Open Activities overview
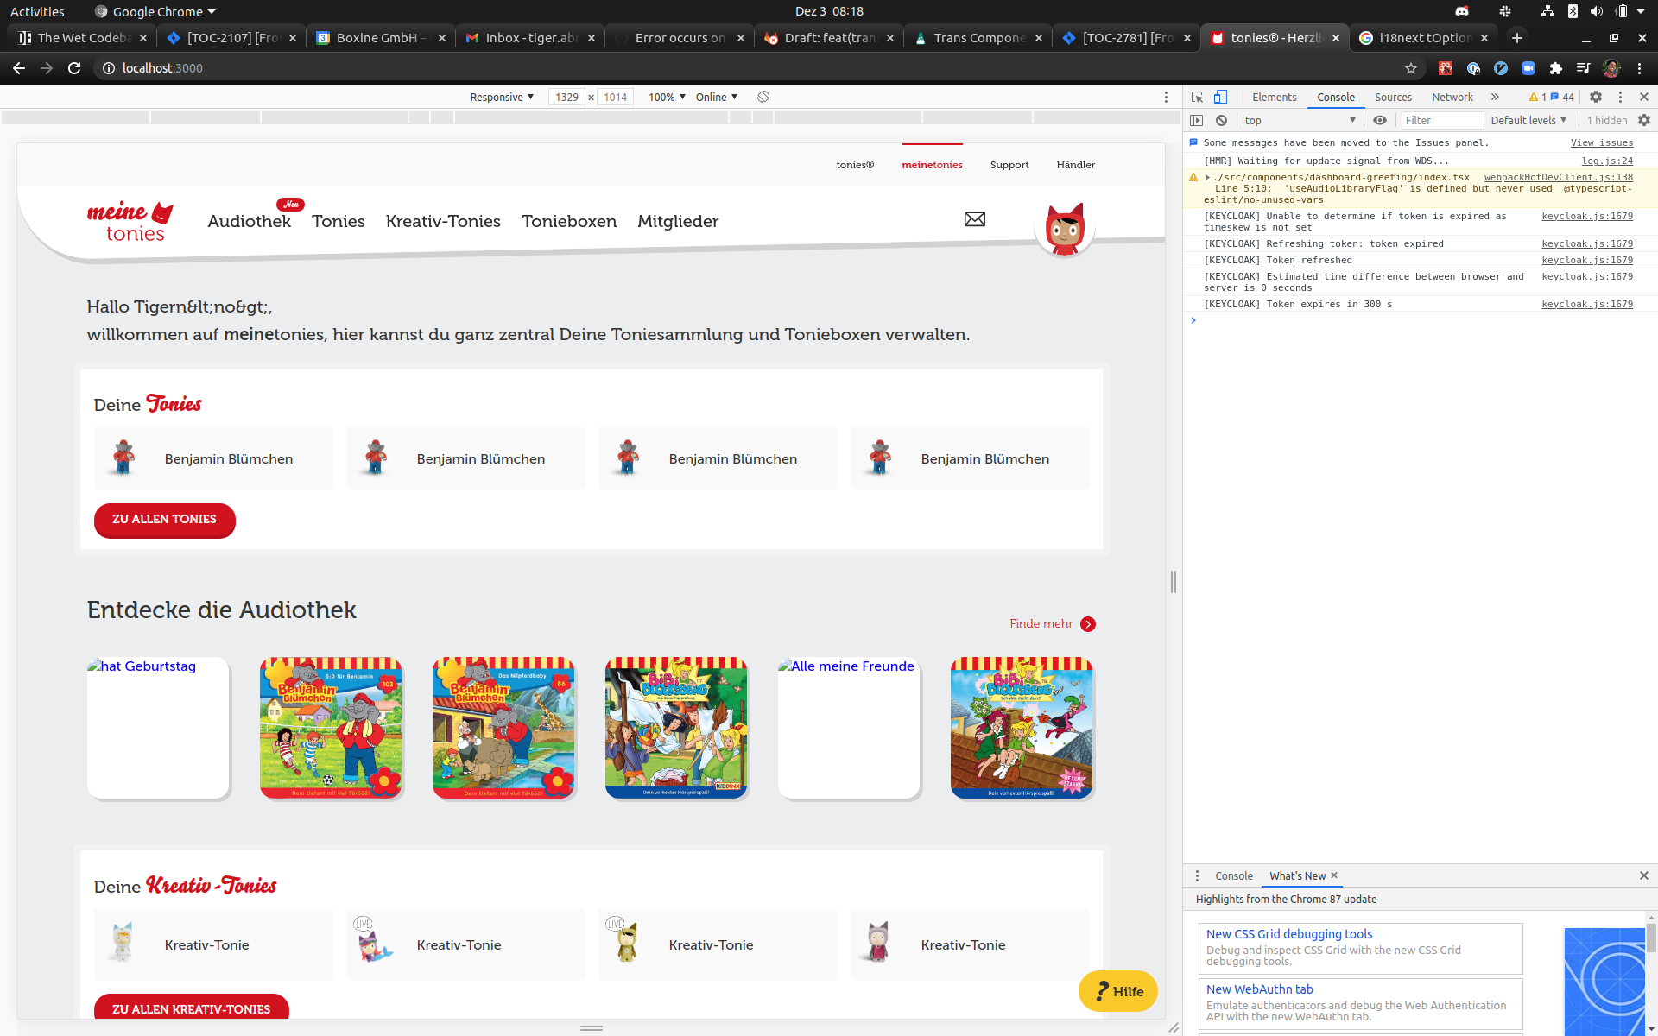Screen dimensions: 1658x1036 point(37,11)
